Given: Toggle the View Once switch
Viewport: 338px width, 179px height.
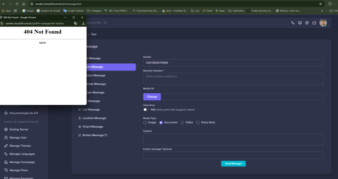Looking at the screenshot, I should [146, 109].
